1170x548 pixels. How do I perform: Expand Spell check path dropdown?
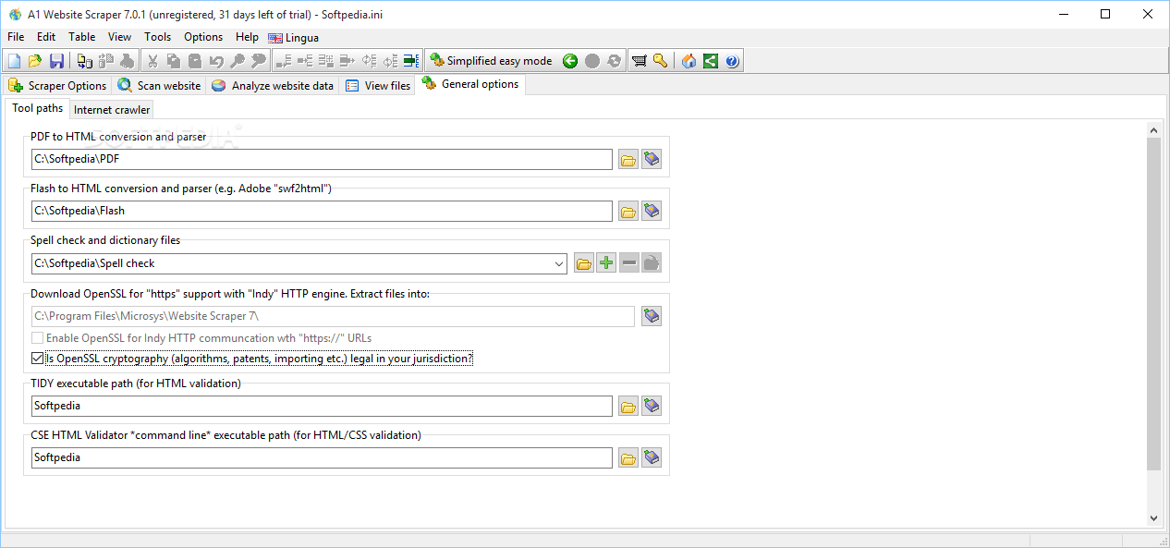[559, 263]
